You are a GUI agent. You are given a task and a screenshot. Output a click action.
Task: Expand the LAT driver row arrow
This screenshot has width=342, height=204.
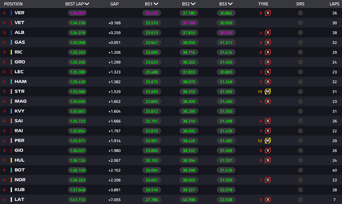[x=5, y=199]
